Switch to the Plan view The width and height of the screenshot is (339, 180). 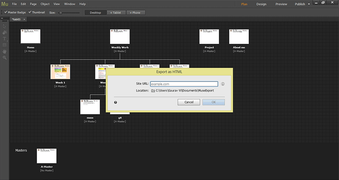coord(244,4)
